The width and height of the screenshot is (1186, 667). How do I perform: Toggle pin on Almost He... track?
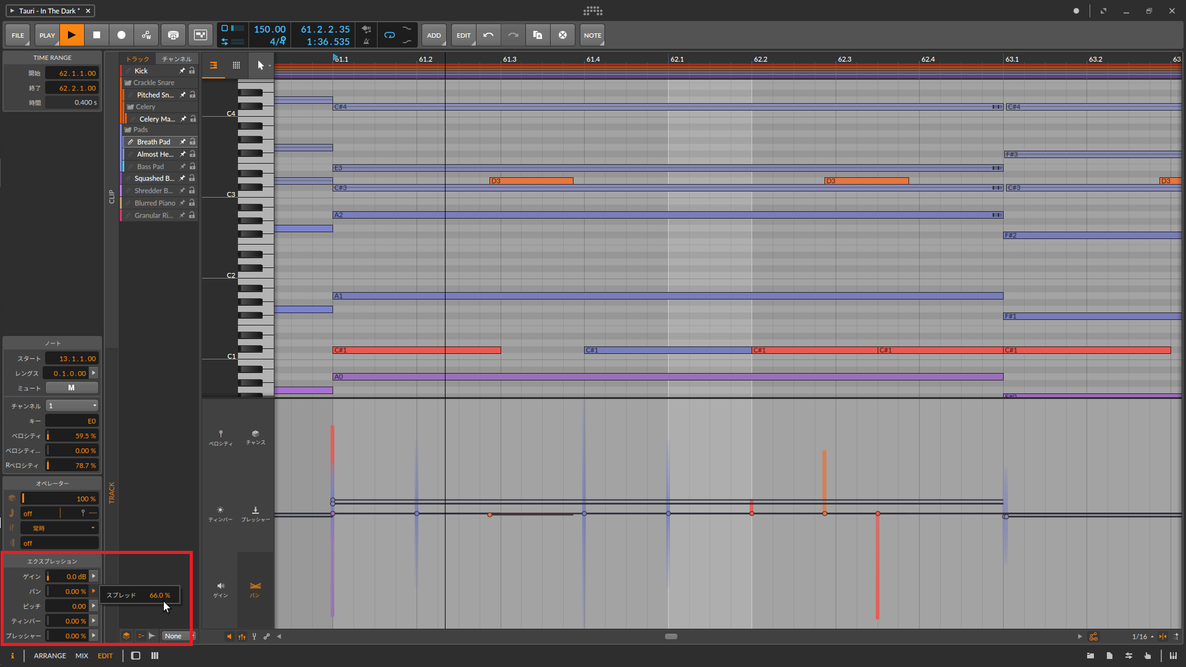click(x=183, y=154)
